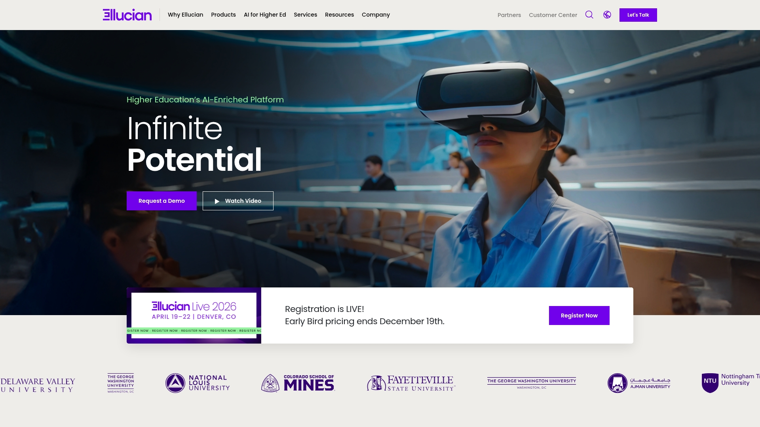Screen dimensions: 760x427
Task: Click the Ajman University logo
Action: [639, 383]
